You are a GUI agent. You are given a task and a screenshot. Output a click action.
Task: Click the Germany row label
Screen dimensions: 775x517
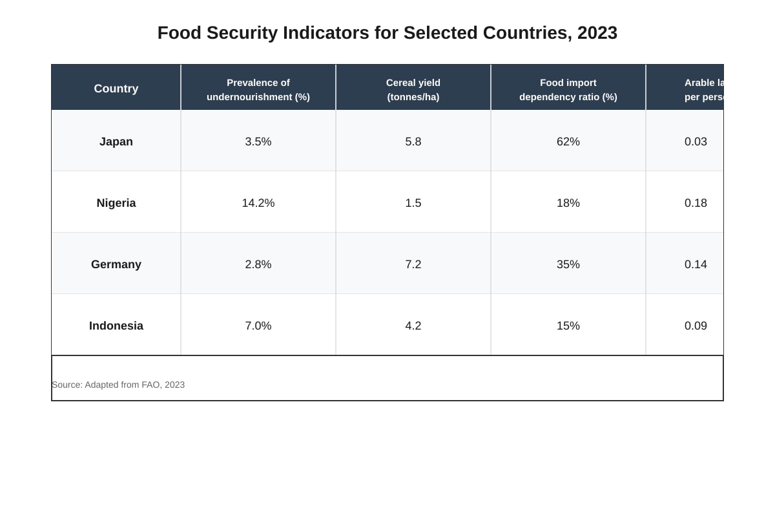116,264
